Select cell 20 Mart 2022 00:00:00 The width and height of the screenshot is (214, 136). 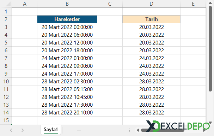tap(67, 27)
